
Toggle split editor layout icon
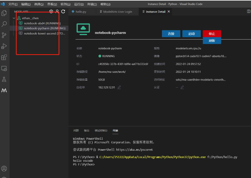249,11
